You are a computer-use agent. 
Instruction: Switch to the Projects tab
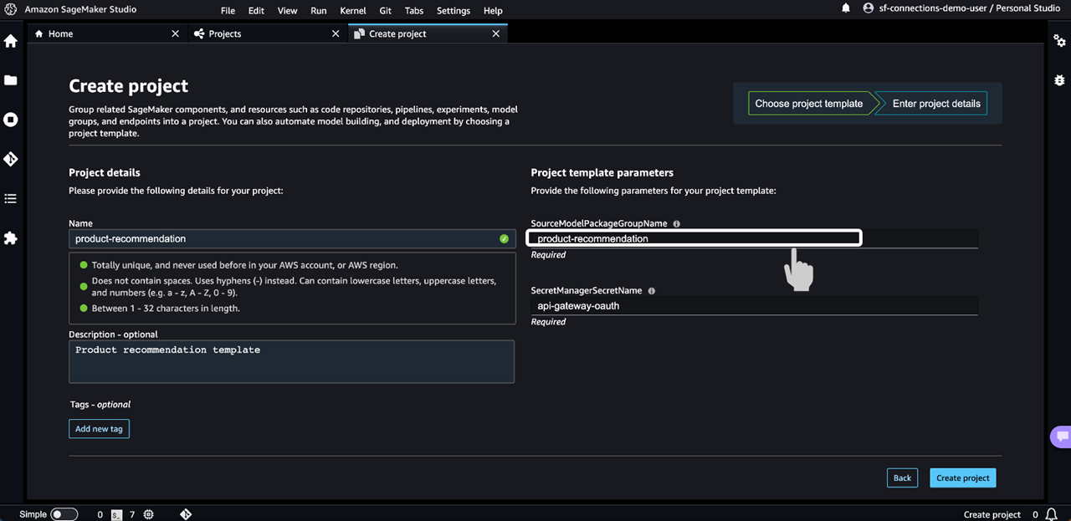click(267, 33)
